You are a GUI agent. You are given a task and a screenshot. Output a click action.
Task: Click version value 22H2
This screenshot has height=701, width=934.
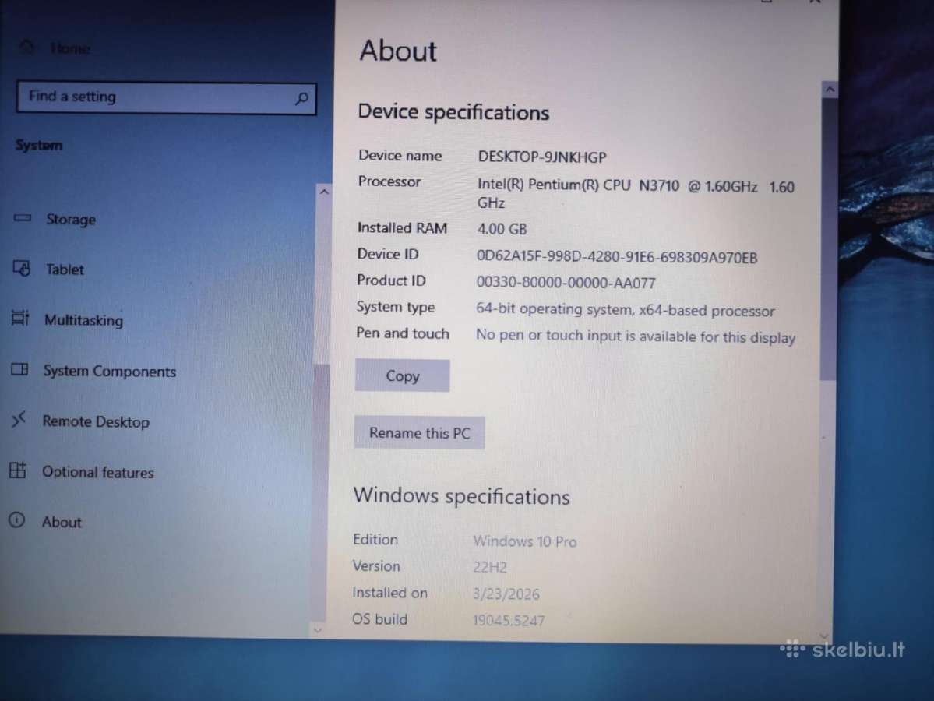[490, 567]
